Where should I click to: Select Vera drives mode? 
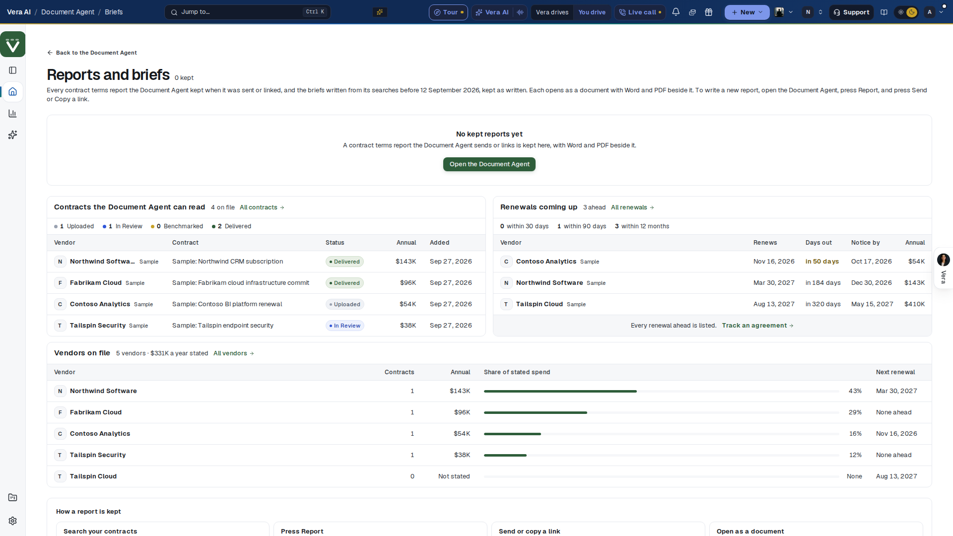[552, 12]
